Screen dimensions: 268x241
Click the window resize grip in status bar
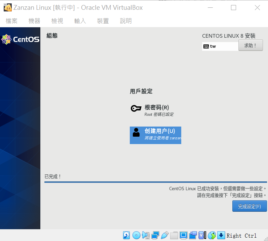pos(266,239)
